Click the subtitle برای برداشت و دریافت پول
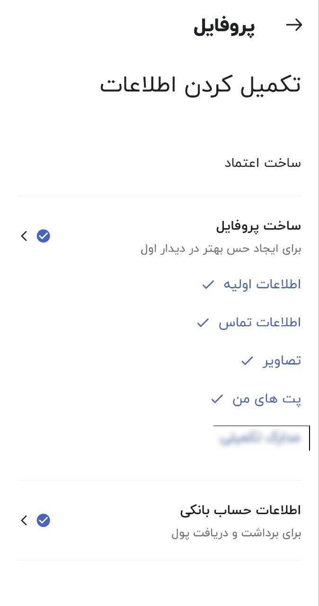319x606 pixels. [x=236, y=534]
